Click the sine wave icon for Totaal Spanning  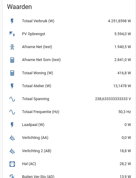point(12,99)
